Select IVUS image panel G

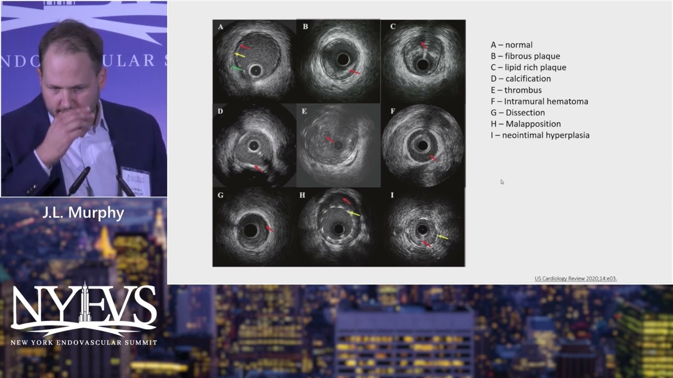pyautogui.click(x=254, y=227)
